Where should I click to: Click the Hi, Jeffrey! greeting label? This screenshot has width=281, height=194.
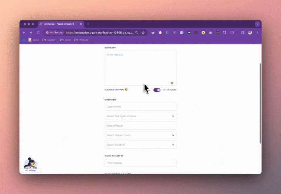click(31, 170)
